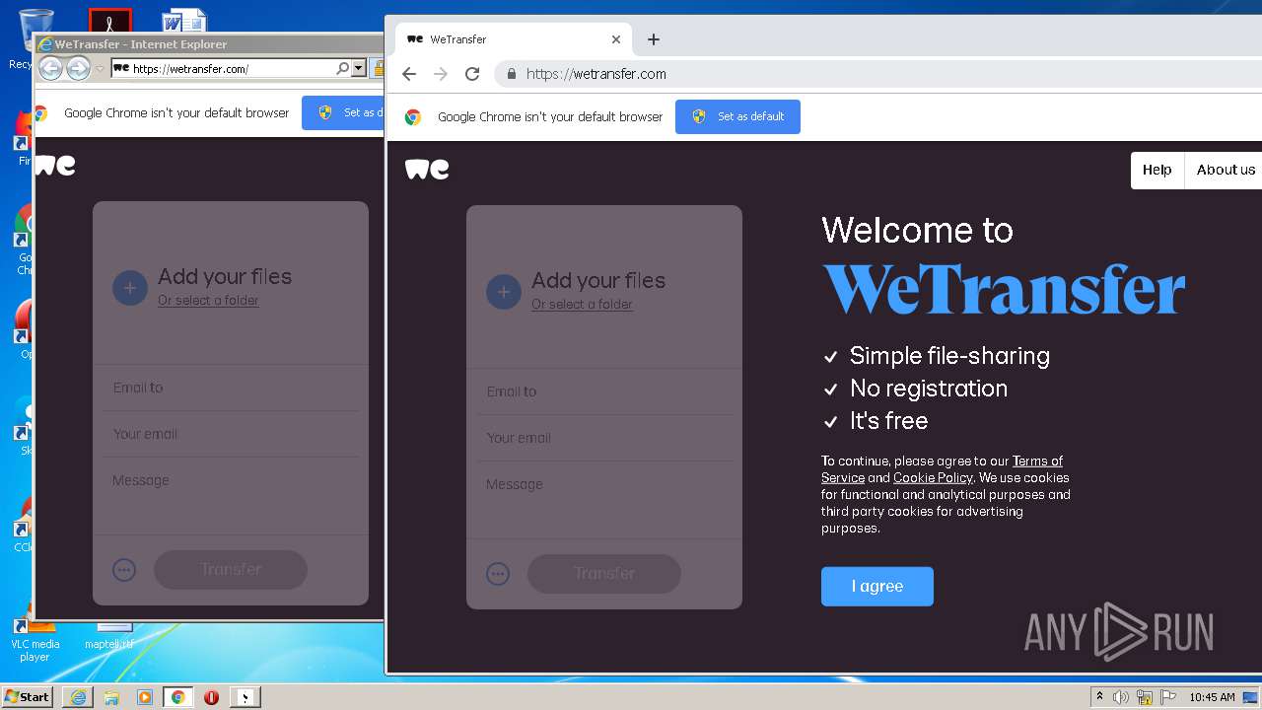
Task: Click the Action Center flag icon
Action: (1168, 697)
